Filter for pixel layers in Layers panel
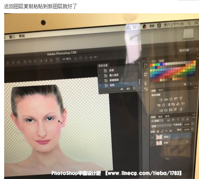Image resolution: width=199 pixels, height=179 pixels. (169, 120)
